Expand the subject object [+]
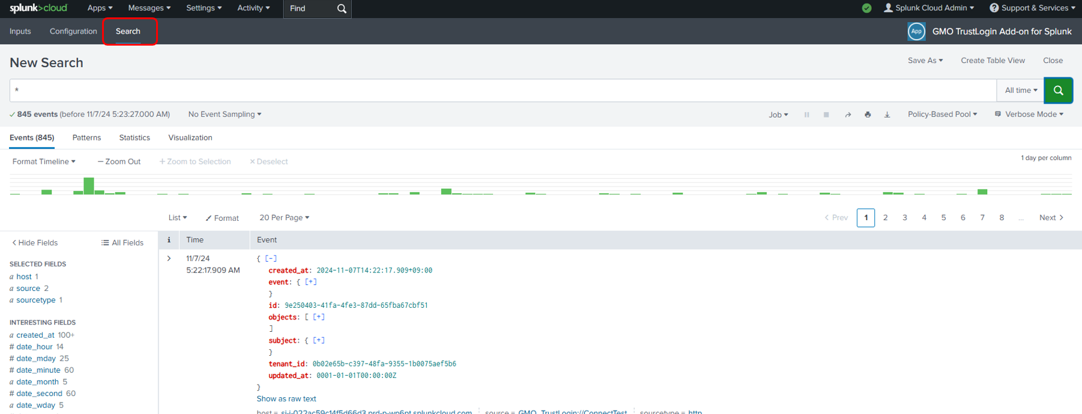This screenshot has width=1082, height=414. pos(319,340)
